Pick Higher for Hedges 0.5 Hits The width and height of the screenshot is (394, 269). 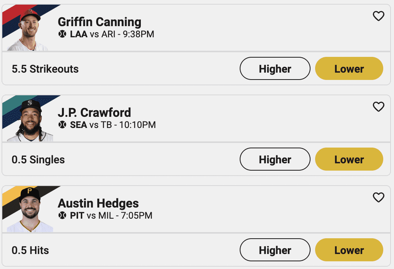pyautogui.click(x=275, y=251)
